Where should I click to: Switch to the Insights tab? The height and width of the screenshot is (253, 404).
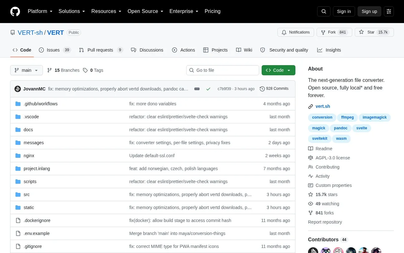(329, 50)
